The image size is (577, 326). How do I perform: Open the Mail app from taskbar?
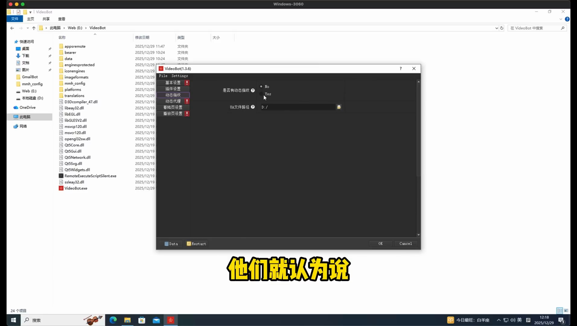click(x=156, y=320)
